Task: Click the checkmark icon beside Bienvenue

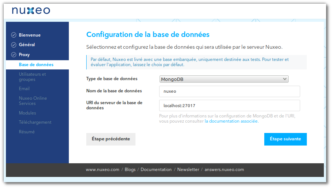Action: click(14, 35)
